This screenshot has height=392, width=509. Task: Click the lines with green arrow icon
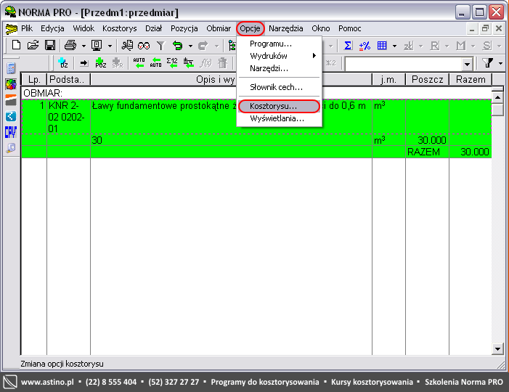[189, 62]
